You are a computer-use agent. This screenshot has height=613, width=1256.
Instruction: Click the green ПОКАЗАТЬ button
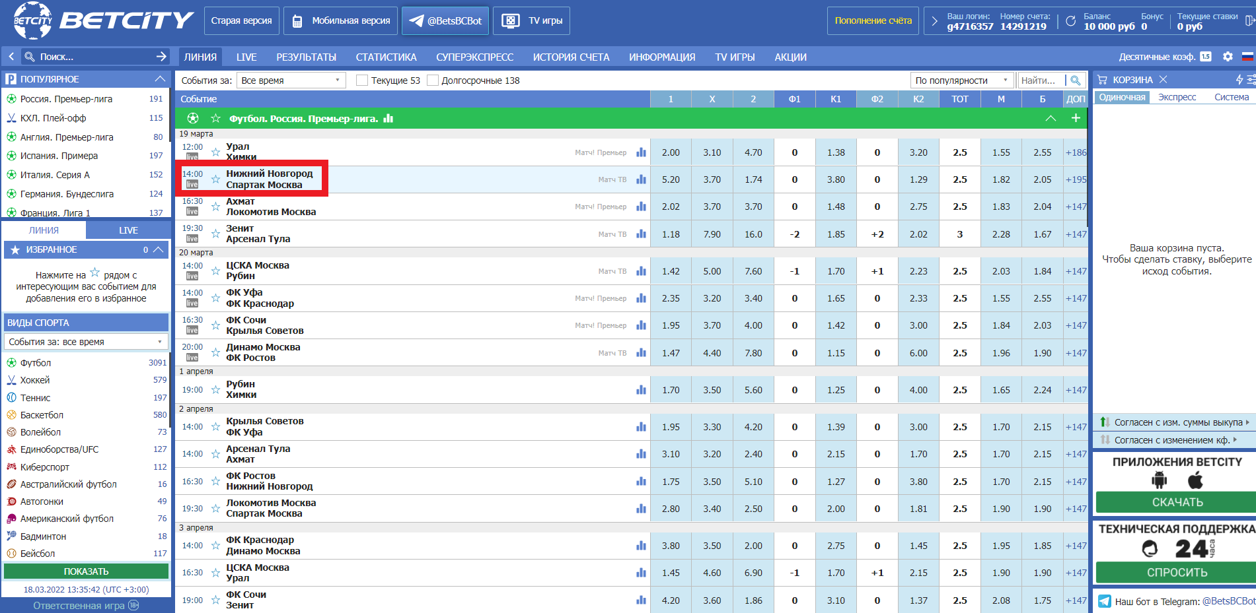[x=86, y=571]
